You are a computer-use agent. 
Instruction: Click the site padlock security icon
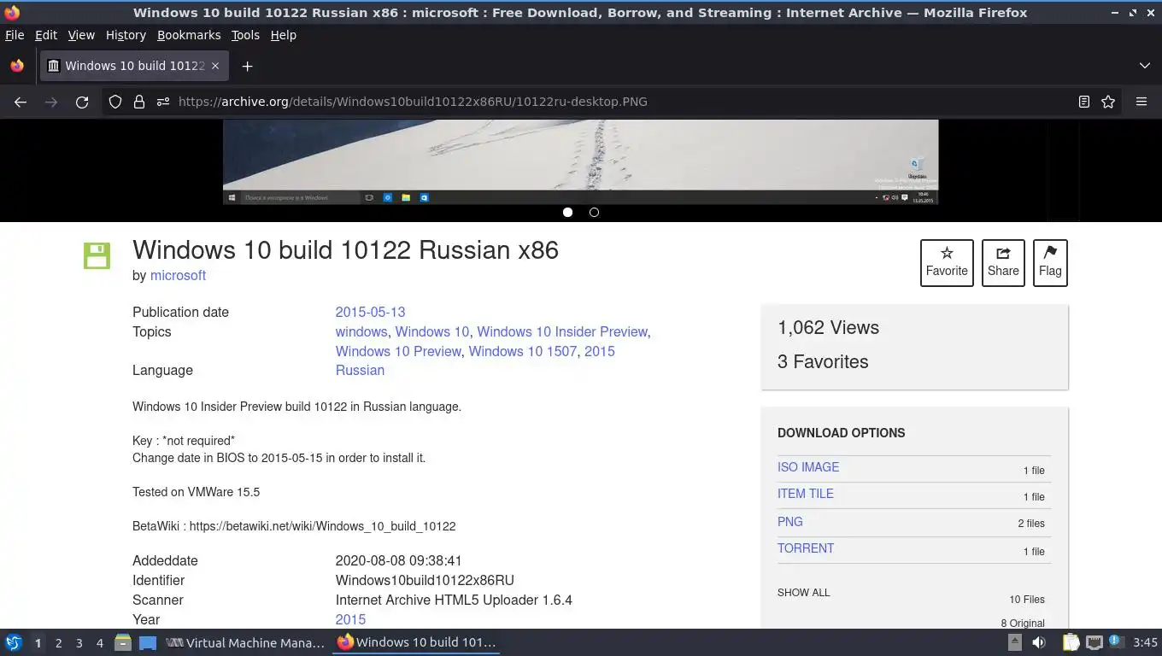(139, 102)
